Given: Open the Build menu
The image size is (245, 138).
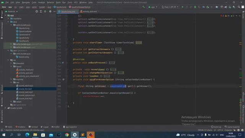Looking at the screenshot, I should point(58,3).
